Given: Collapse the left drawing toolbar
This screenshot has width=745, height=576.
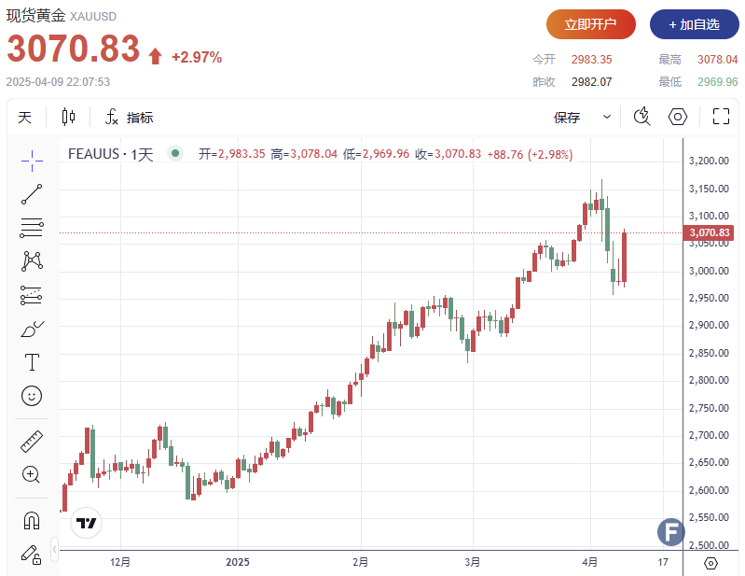Looking at the screenshot, I should 54,546.
